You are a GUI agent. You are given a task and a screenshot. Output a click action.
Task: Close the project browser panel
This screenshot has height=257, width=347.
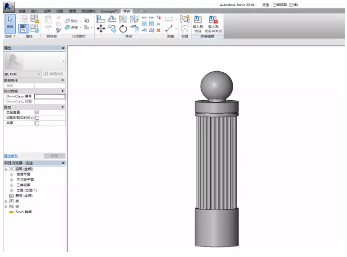(63, 163)
